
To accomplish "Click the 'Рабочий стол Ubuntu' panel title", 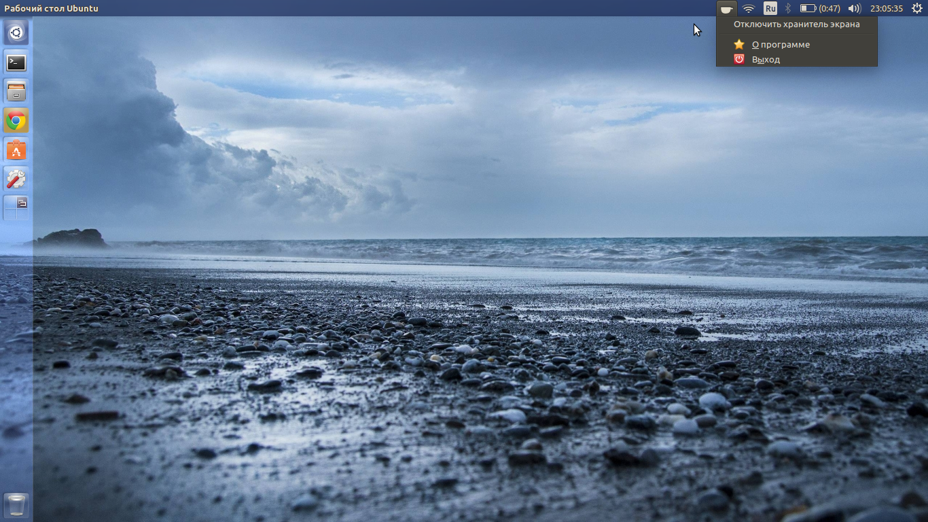I will pyautogui.click(x=52, y=9).
